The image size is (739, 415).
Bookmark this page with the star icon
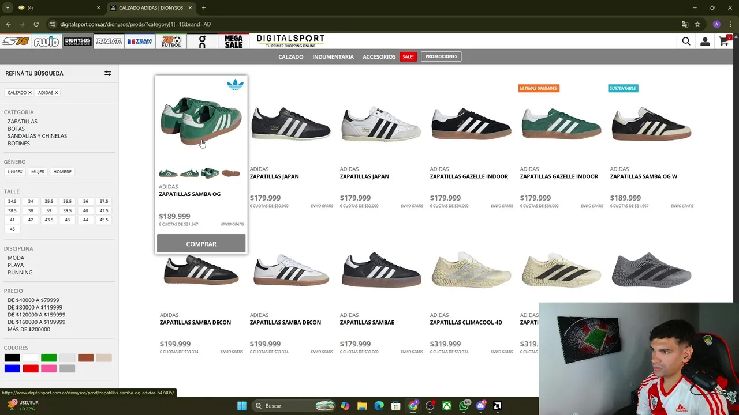[x=697, y=24]
